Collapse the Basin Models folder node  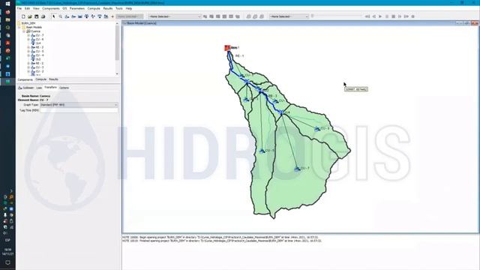19,27
